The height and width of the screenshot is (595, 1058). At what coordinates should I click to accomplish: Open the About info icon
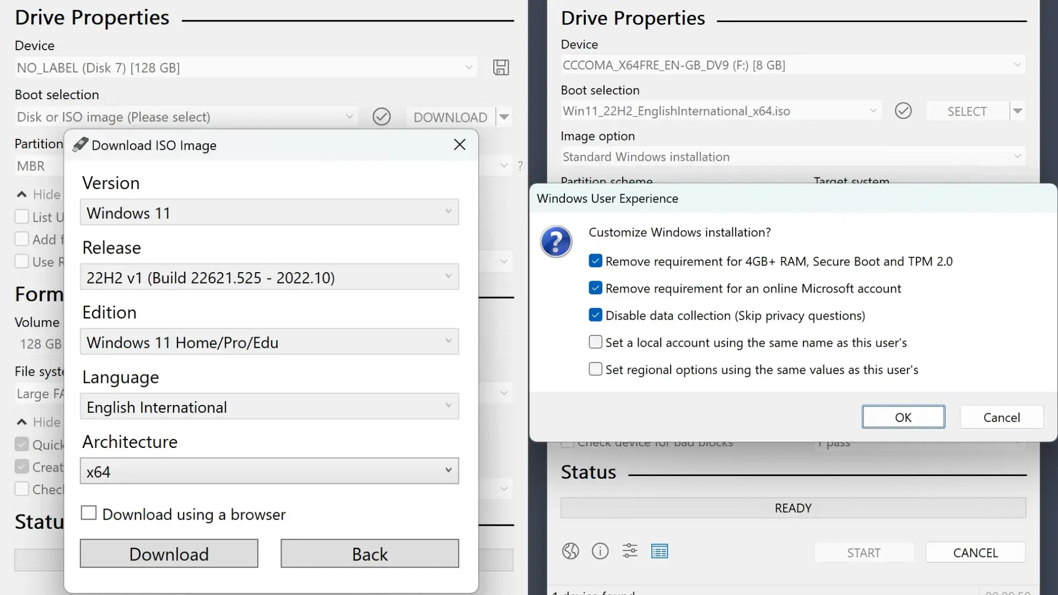point(600,551)
